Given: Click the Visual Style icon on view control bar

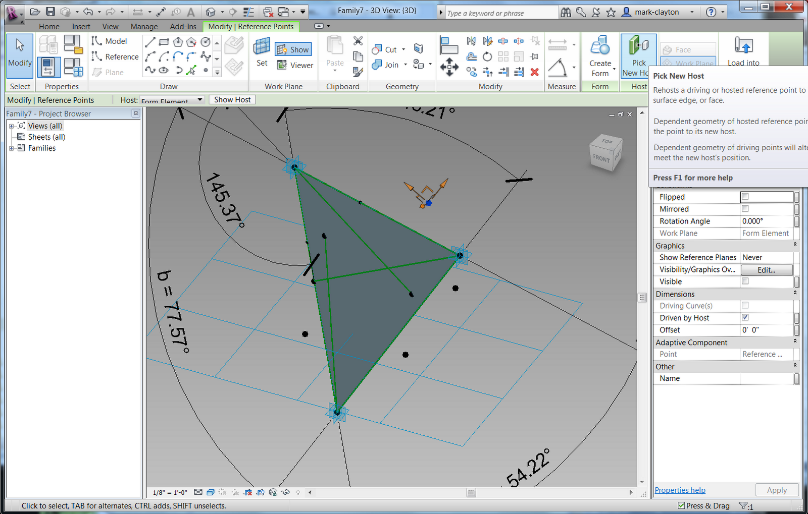Looking at the screenshot, I should point(210,493).
